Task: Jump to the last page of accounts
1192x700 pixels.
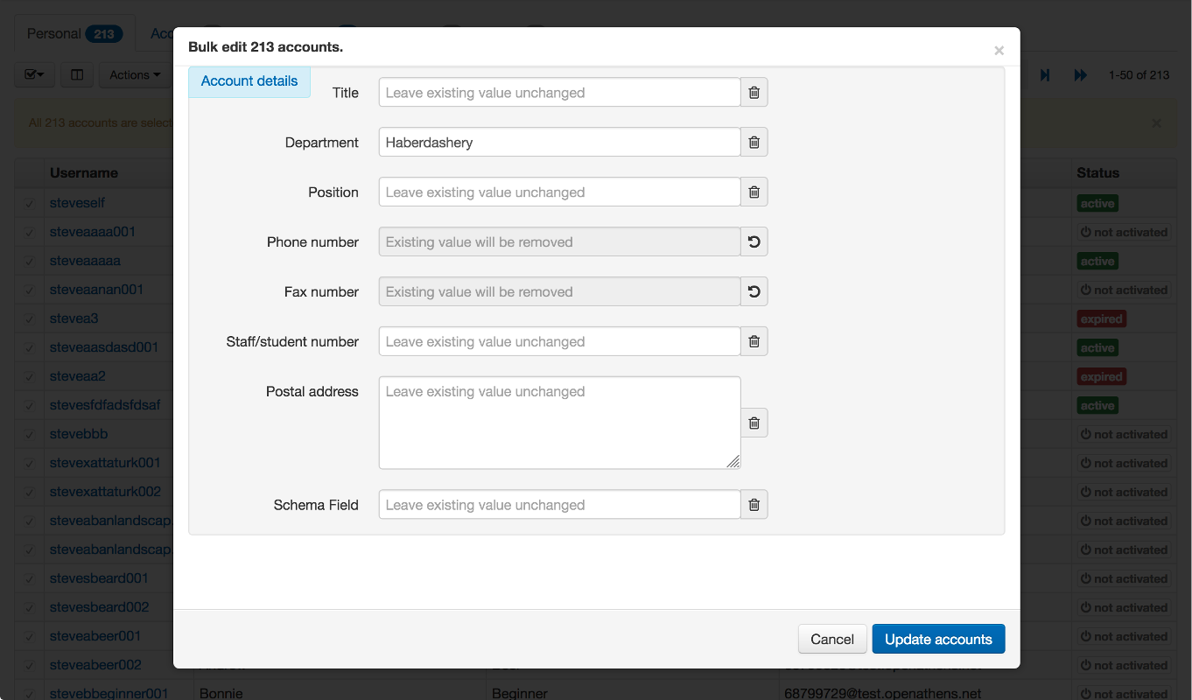Action: coord(1045,75)
